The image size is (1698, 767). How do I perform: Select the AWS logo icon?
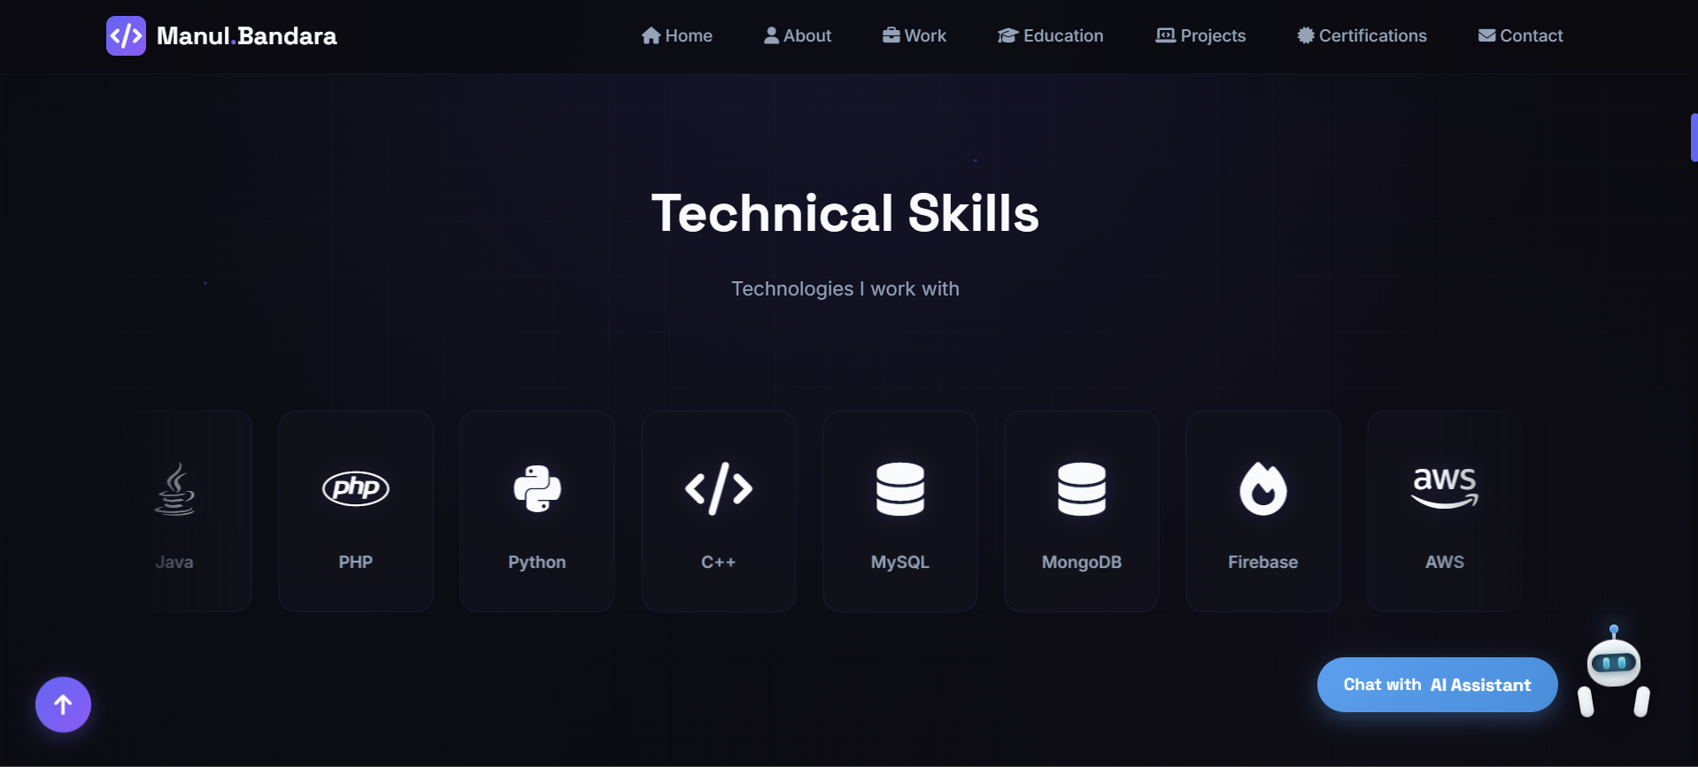coord(1445,487)
